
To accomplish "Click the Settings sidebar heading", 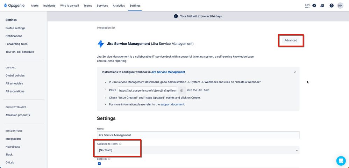I will coord(11,20).
